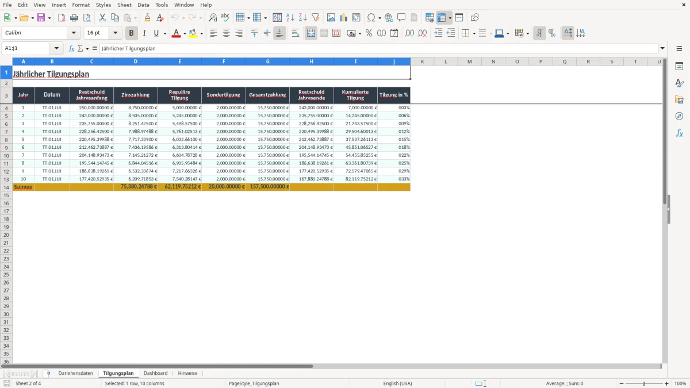Insert a chart
This screenshot has width=690, height=388.
tap(344, 18)
